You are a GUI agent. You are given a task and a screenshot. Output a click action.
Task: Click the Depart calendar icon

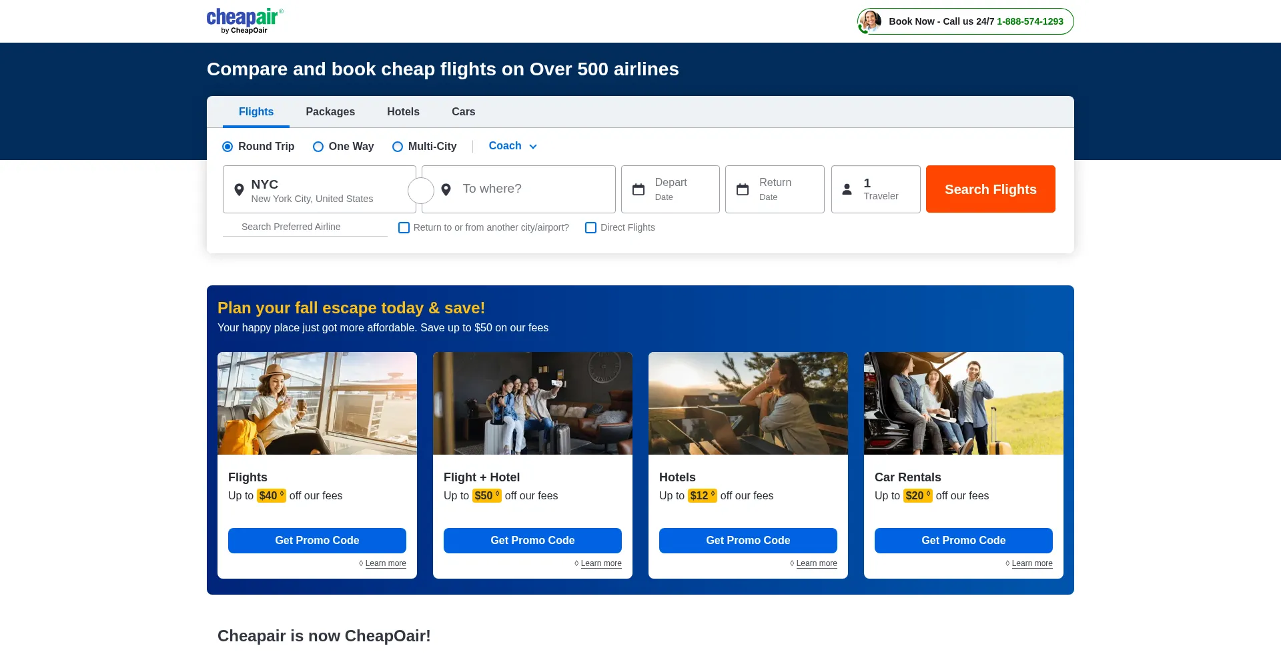(x=638, y=190)
